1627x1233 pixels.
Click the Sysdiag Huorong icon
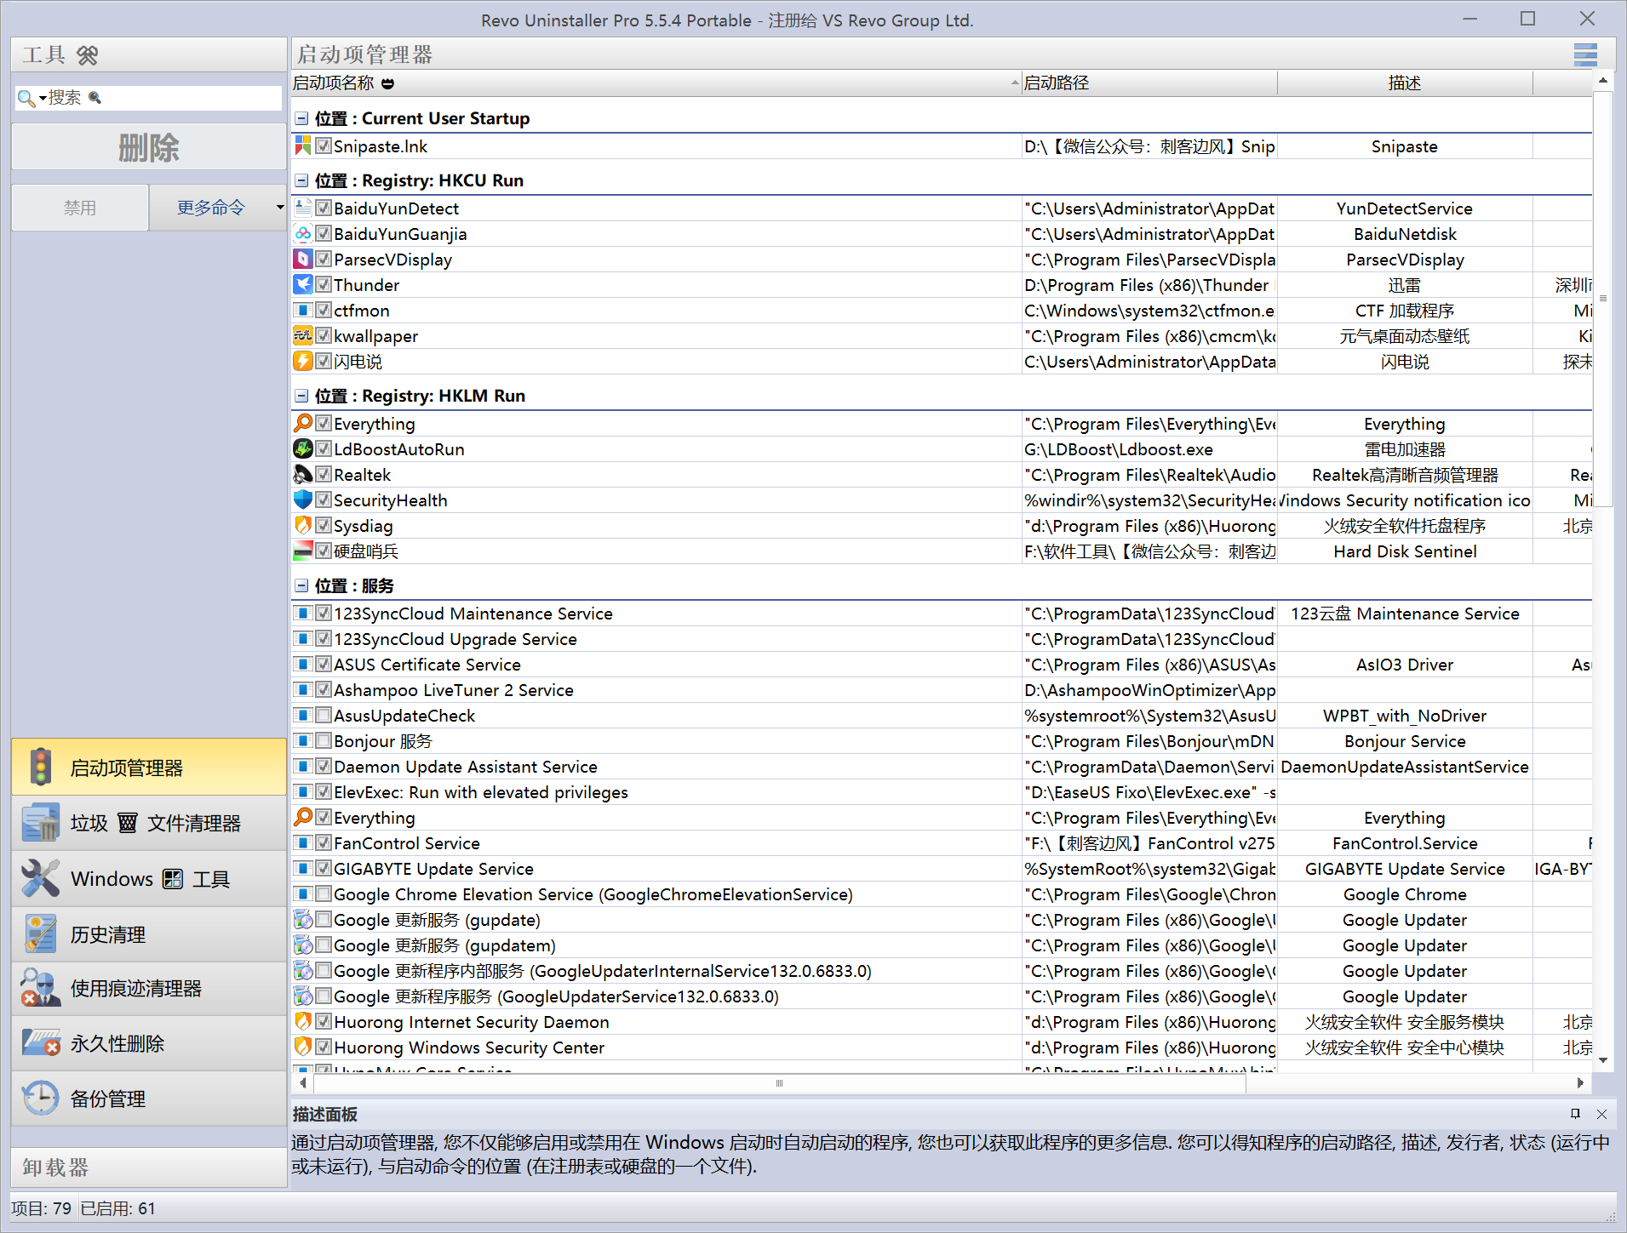303,525
